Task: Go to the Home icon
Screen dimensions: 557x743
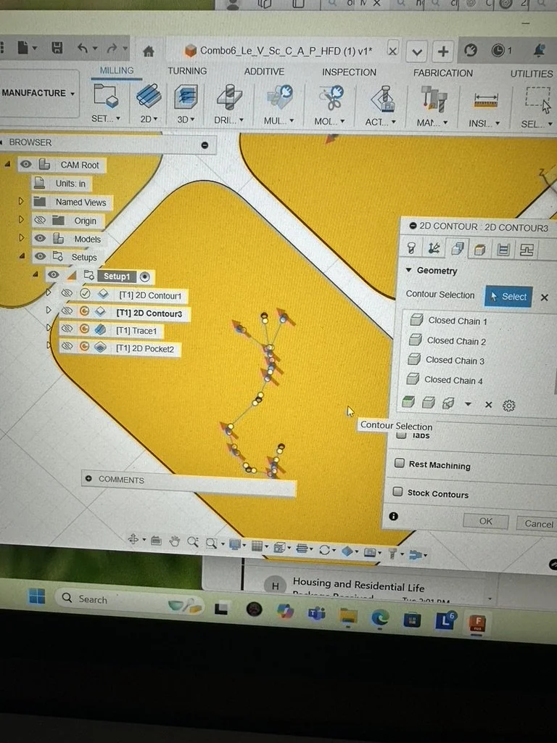Action: pos(149,51)
